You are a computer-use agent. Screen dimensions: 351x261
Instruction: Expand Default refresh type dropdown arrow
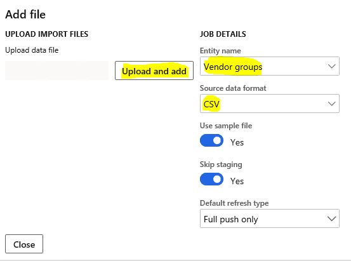click(331, 218)
